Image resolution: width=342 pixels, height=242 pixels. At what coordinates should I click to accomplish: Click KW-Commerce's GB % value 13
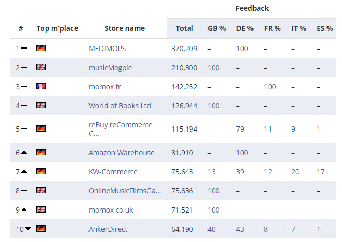[211, 172]
